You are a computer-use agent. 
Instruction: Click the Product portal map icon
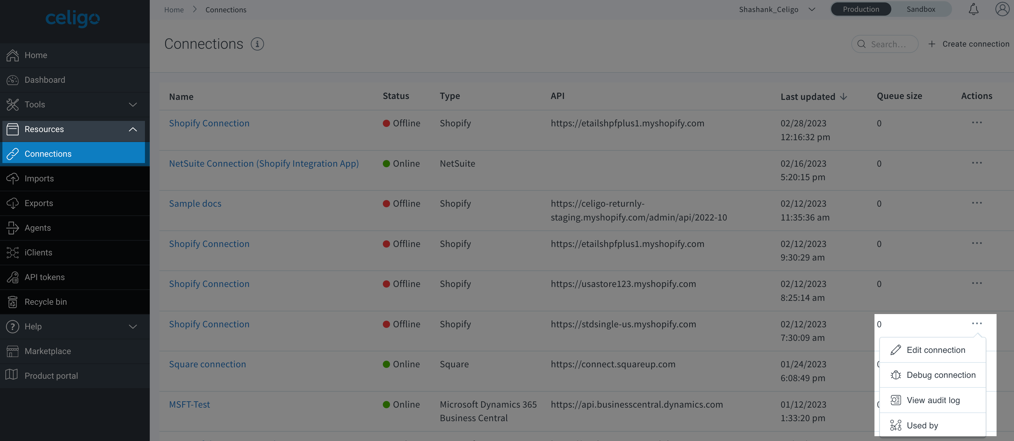[12, 375]
